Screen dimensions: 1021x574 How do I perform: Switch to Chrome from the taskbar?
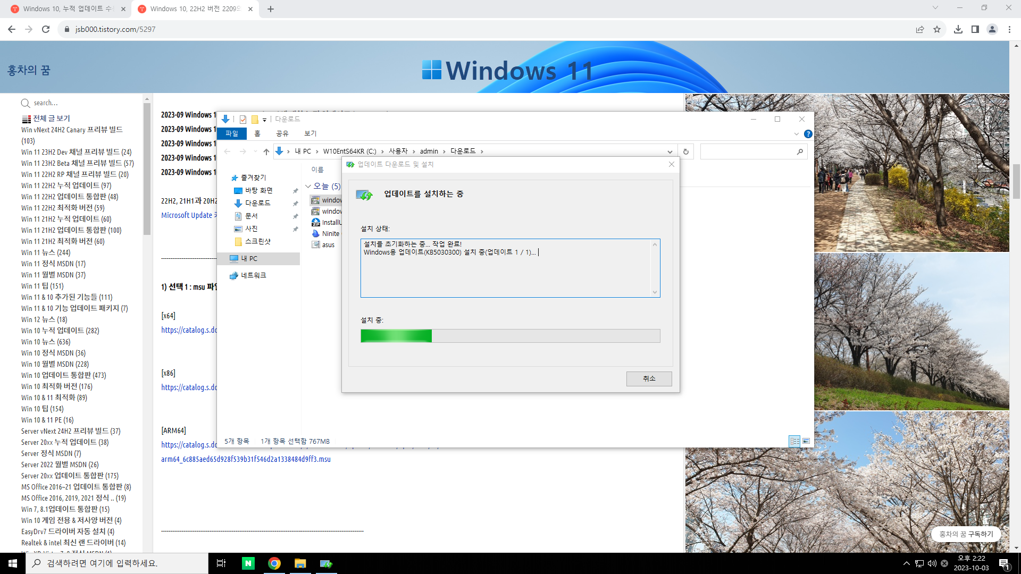(274, 563)
